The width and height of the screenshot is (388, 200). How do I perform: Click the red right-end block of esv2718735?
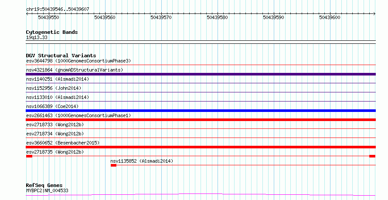point(372,156)
